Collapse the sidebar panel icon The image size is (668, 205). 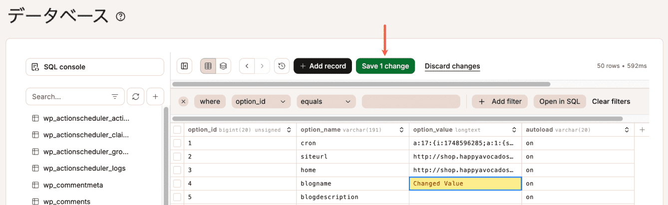tap(184, 66)
